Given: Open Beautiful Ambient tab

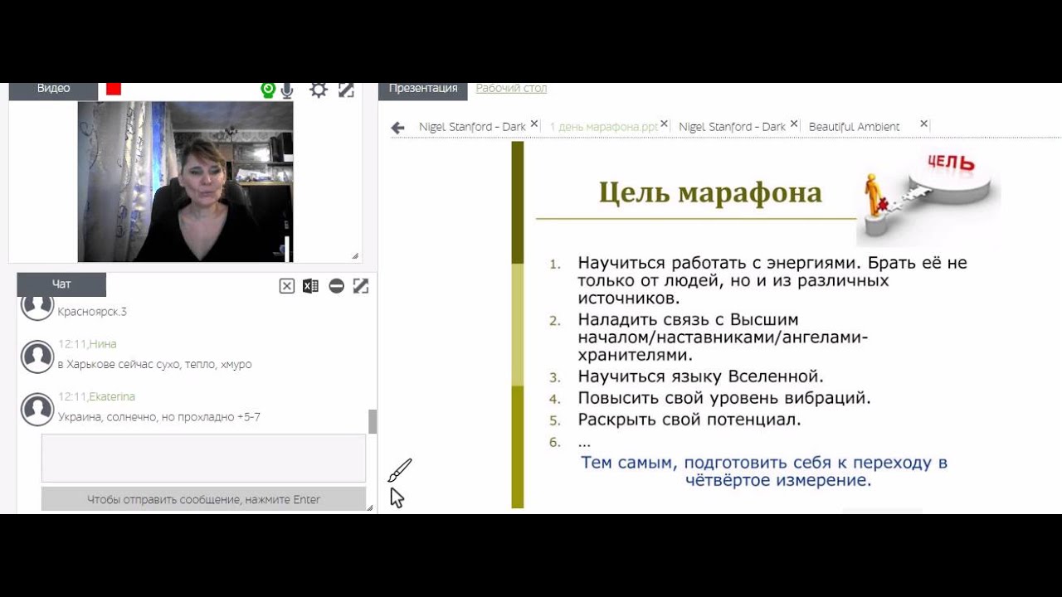Looking at the screenshot, I should (x=854, y=127).
